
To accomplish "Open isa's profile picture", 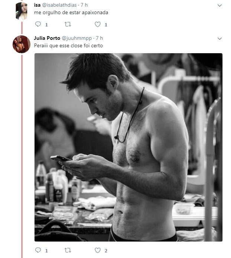I will [21, 11].
